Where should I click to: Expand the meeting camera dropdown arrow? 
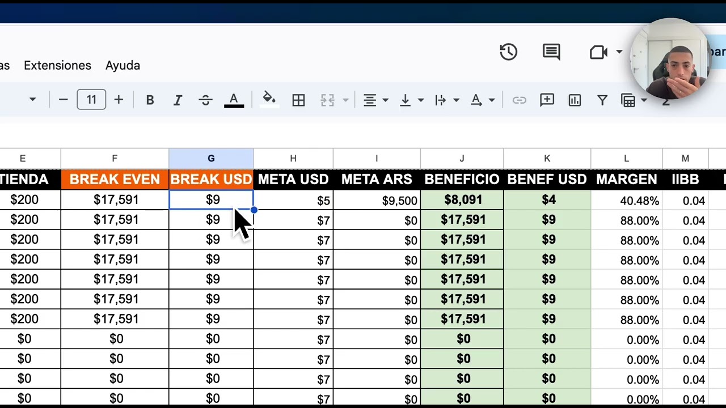619,52
